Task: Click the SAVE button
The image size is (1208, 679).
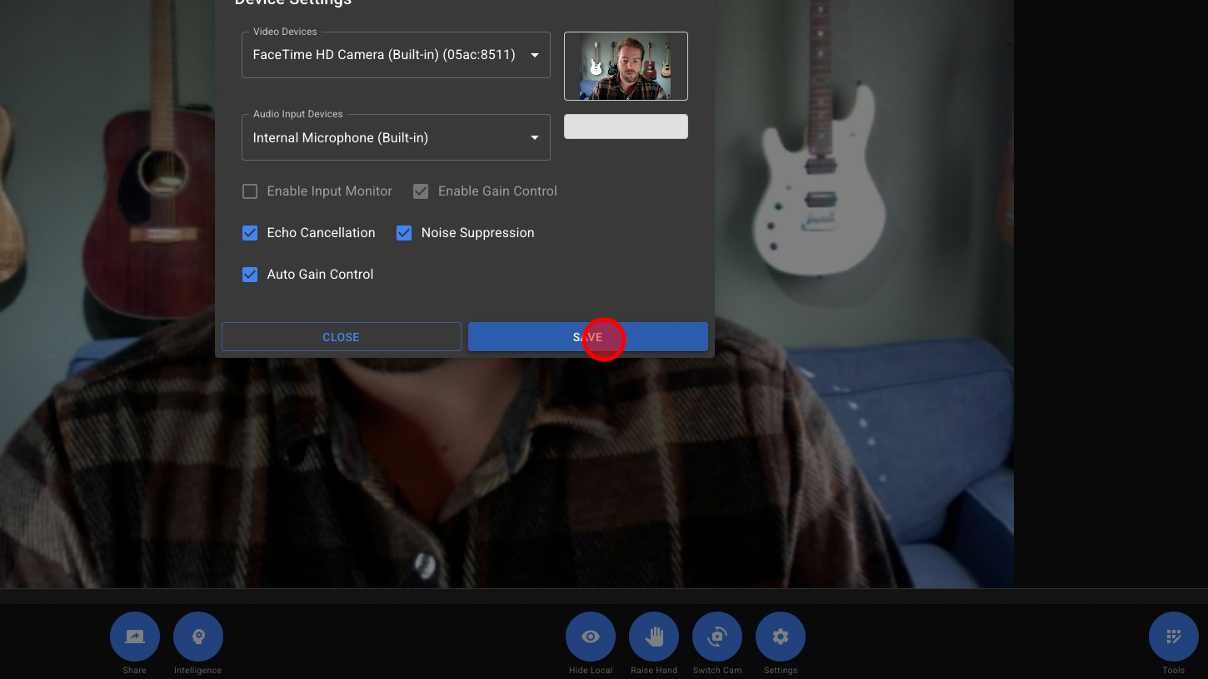Action: [587, 337]
